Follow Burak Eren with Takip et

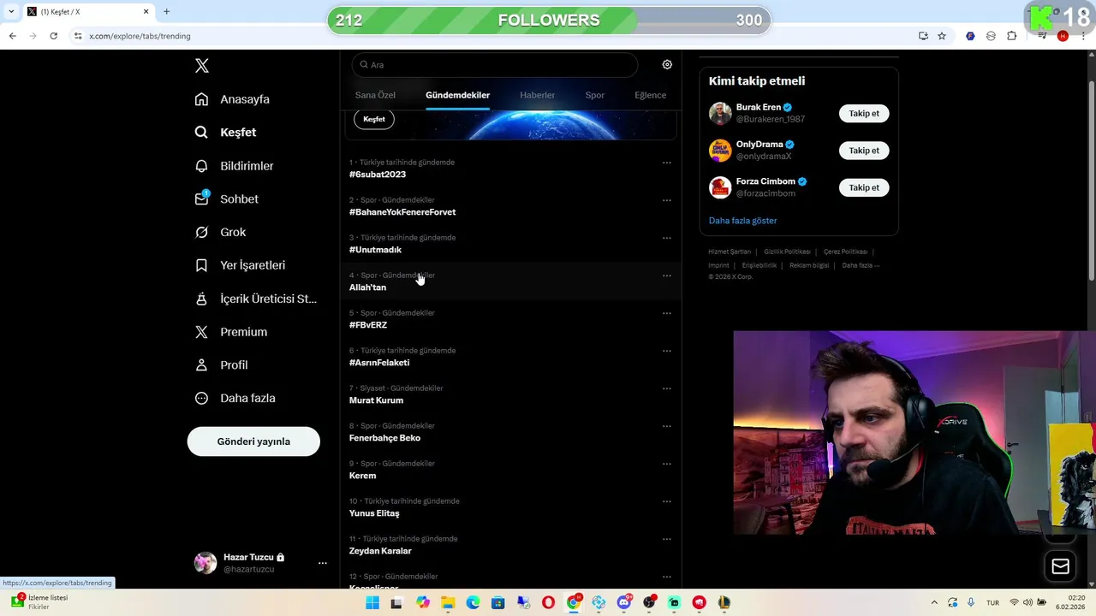coord(864,114)
